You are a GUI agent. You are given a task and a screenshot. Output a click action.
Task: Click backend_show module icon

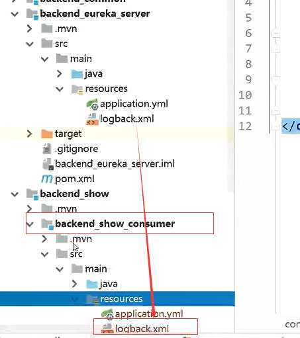(x=32, y=194)
